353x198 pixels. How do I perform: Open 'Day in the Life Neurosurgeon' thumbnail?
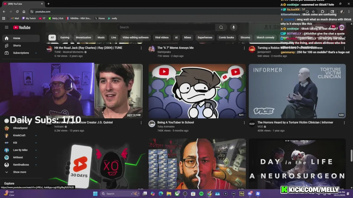[297, 164]
